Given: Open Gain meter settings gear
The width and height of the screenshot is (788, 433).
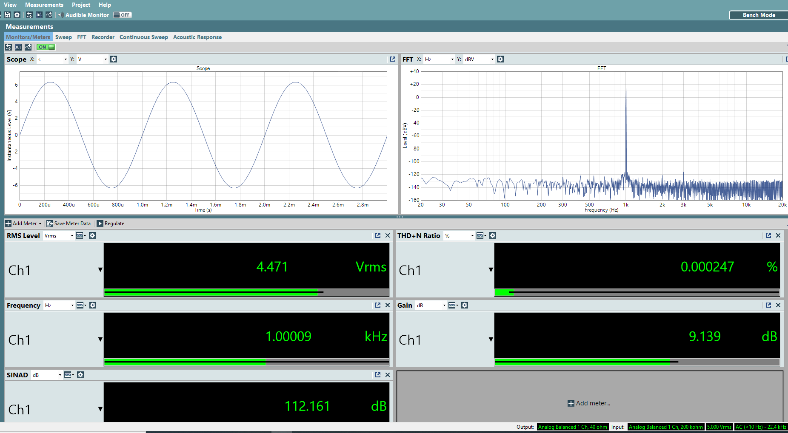Looking at the screenshot, I should click(465, 305).
